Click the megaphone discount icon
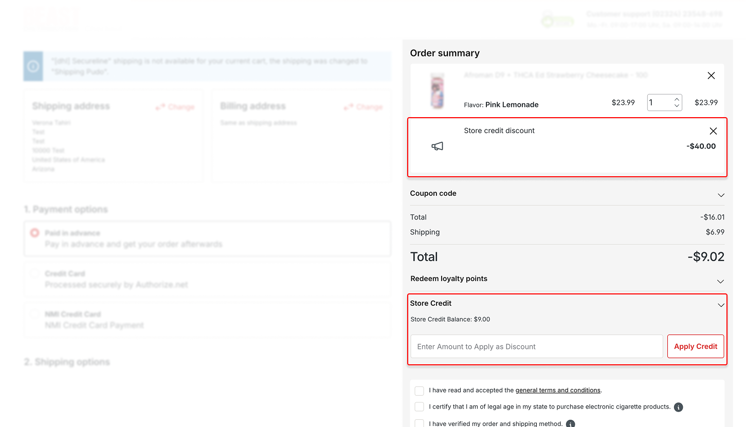Viewport: 746px width, 427px height. 437,146
